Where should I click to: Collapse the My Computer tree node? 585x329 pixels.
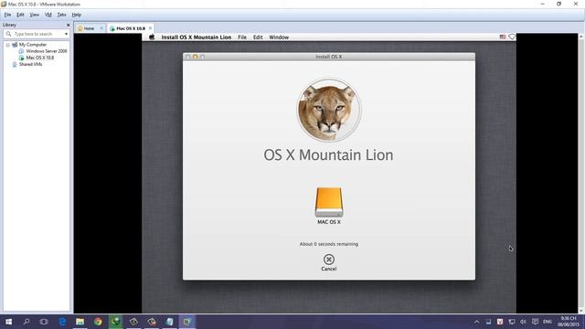(x=8, y=45)
